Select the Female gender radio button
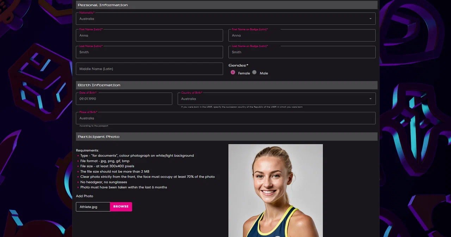This screenshot has height=237, width=451. 233,72
